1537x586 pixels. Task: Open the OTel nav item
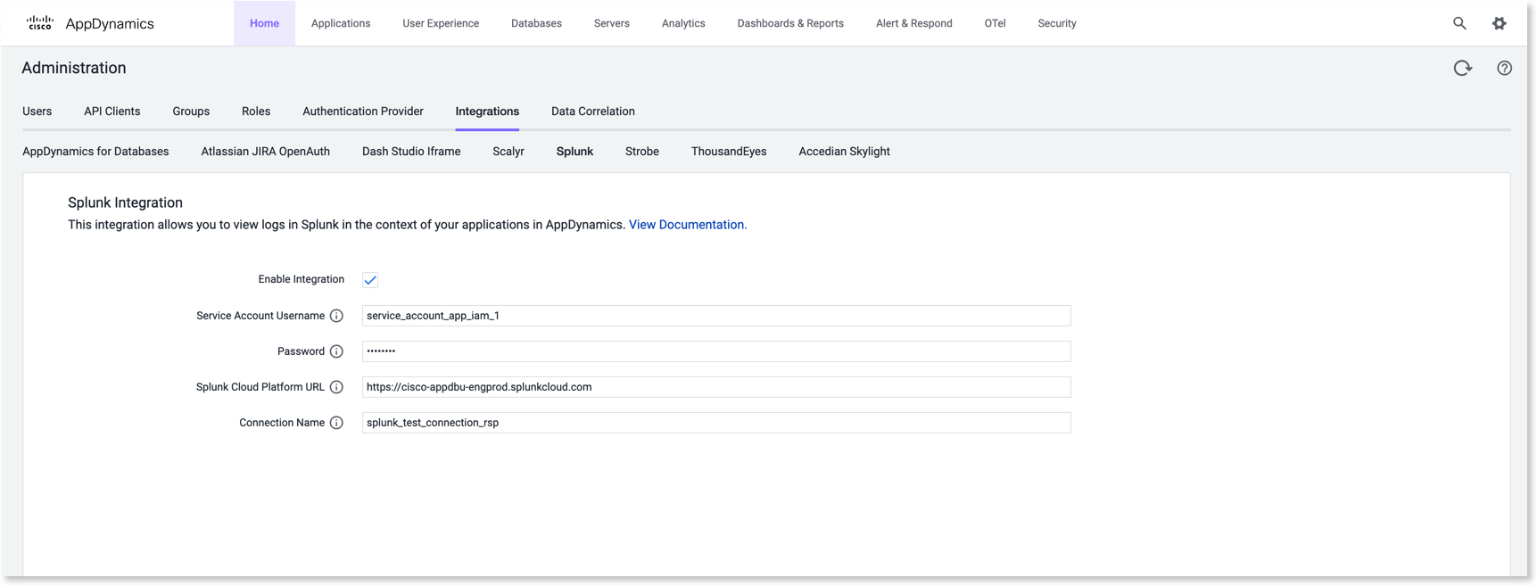(x=996, y=23)
